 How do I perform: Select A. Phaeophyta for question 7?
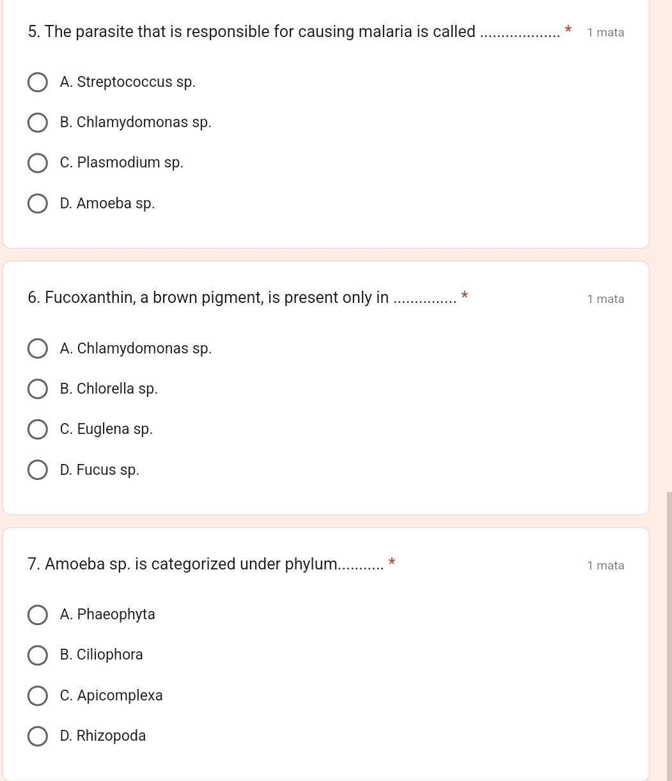point(38,615)
